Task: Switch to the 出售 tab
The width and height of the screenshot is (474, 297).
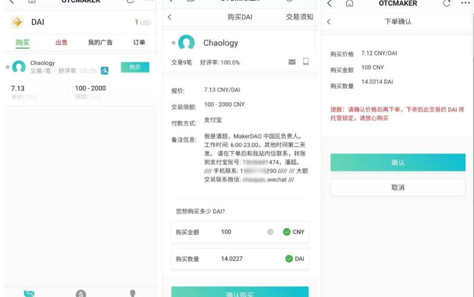Action: pyautogui.click(x=61, y=42)
